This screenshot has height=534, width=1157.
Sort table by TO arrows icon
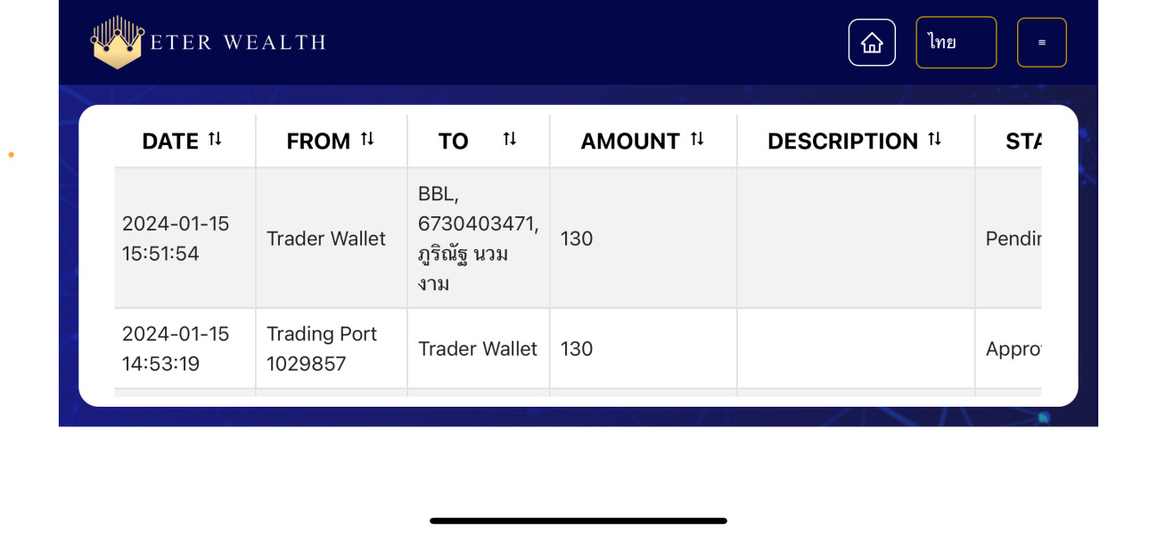click(x=510, y=139)
